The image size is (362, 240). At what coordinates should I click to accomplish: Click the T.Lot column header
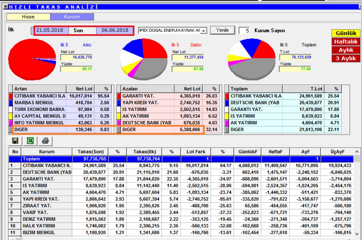coord(303,89)
